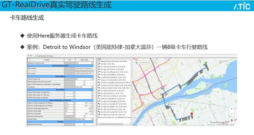Expand the Vehicle Routing Type dropdown
This screenshot has width=254, height=135.
coord(92,79)
